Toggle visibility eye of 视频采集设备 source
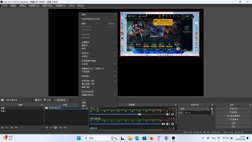252x142 pixels. click(x=83, y=108)
